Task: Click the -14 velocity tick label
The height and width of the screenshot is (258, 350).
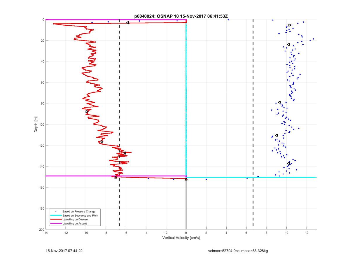Action: pyautogui.click(x=45, y=233)
